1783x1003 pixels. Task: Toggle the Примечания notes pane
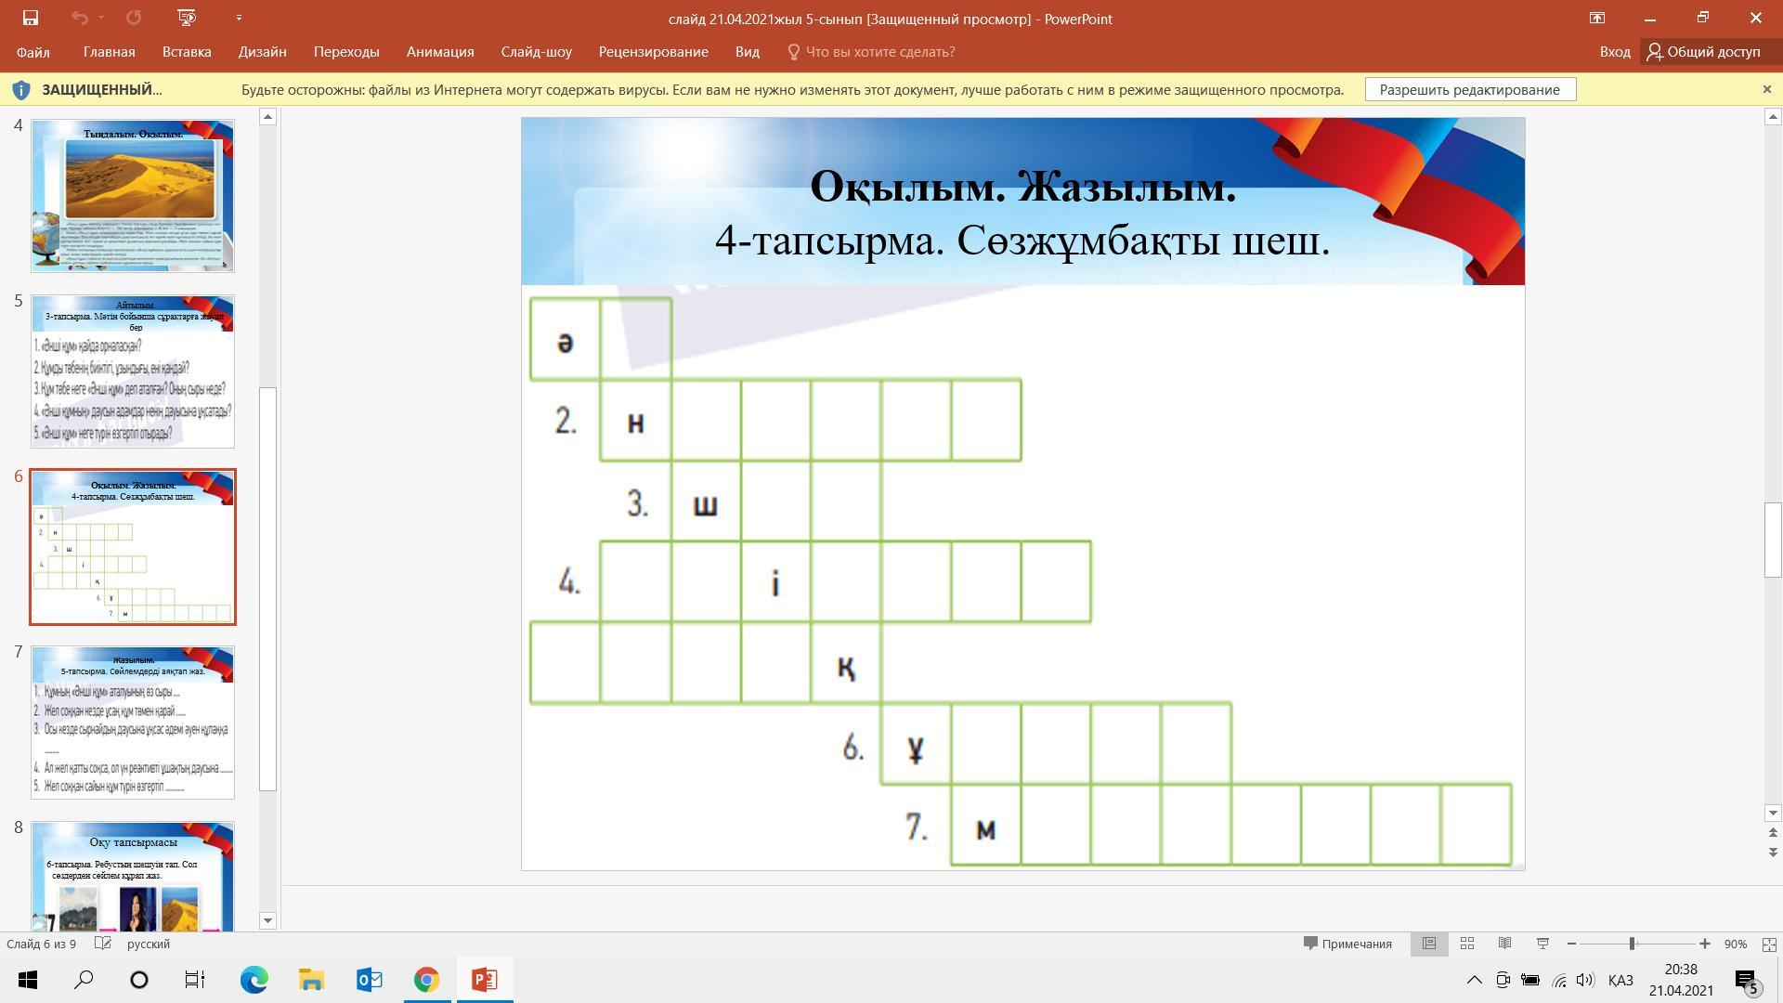pos(1347,944)
